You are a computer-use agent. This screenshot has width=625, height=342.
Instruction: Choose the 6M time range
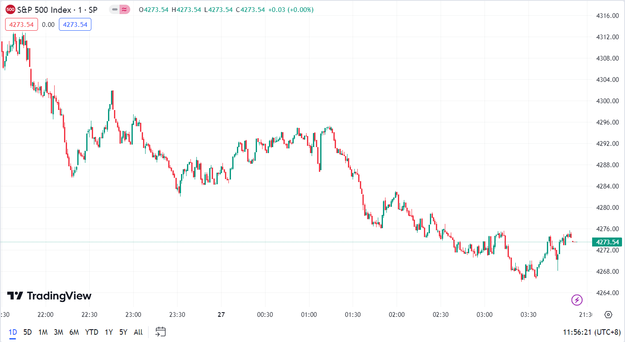(74, 332)
